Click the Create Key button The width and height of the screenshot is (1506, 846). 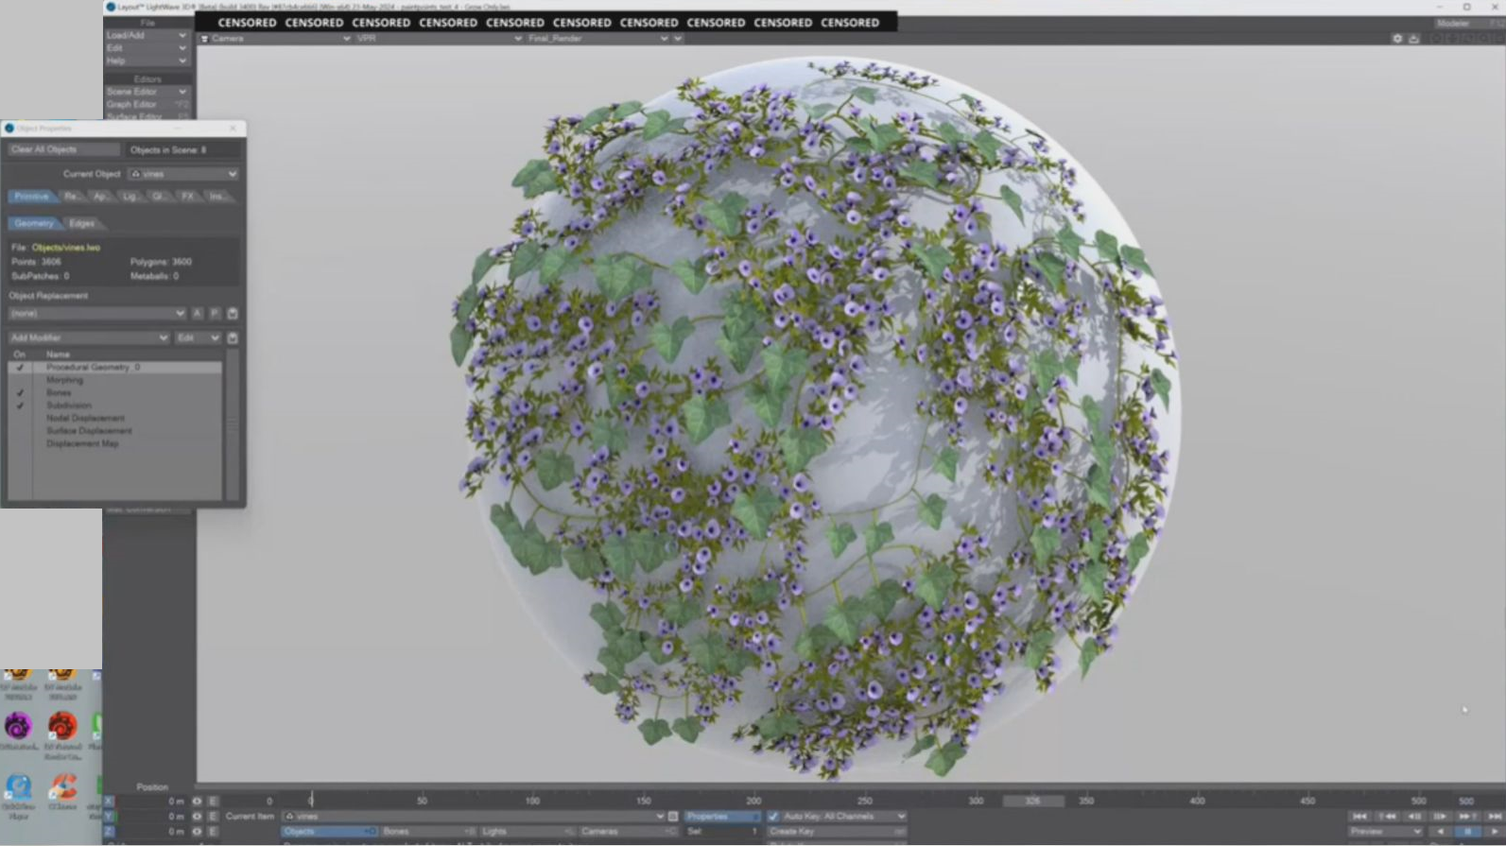click(836, 832)
